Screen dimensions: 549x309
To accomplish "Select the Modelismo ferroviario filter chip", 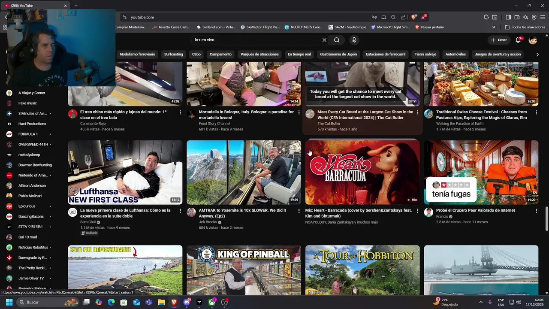I will coord(137,55).
